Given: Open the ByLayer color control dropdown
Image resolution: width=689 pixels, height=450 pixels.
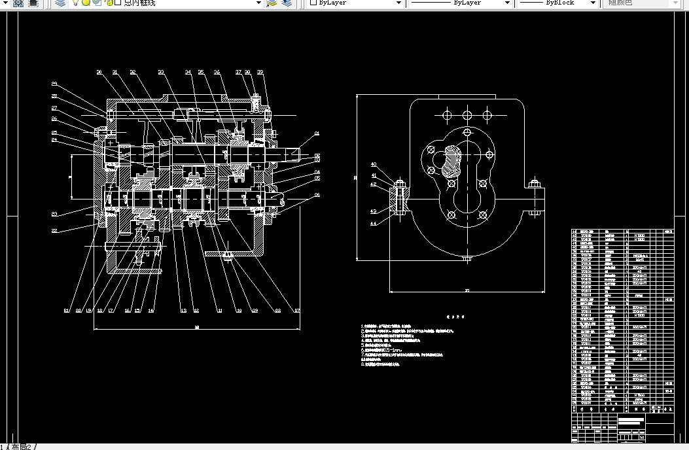Looking at the screenshot, I should 398,3.
